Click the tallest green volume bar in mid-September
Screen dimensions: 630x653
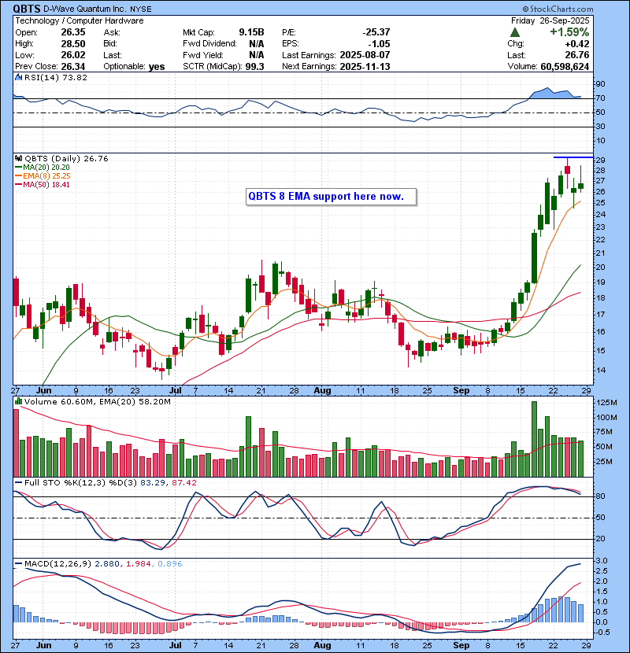(534, 439)
